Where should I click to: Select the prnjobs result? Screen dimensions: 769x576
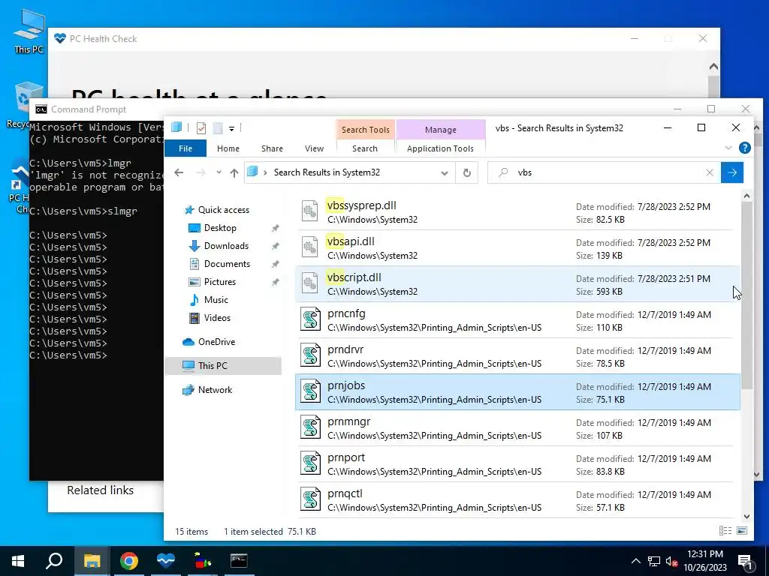(517, 391)
